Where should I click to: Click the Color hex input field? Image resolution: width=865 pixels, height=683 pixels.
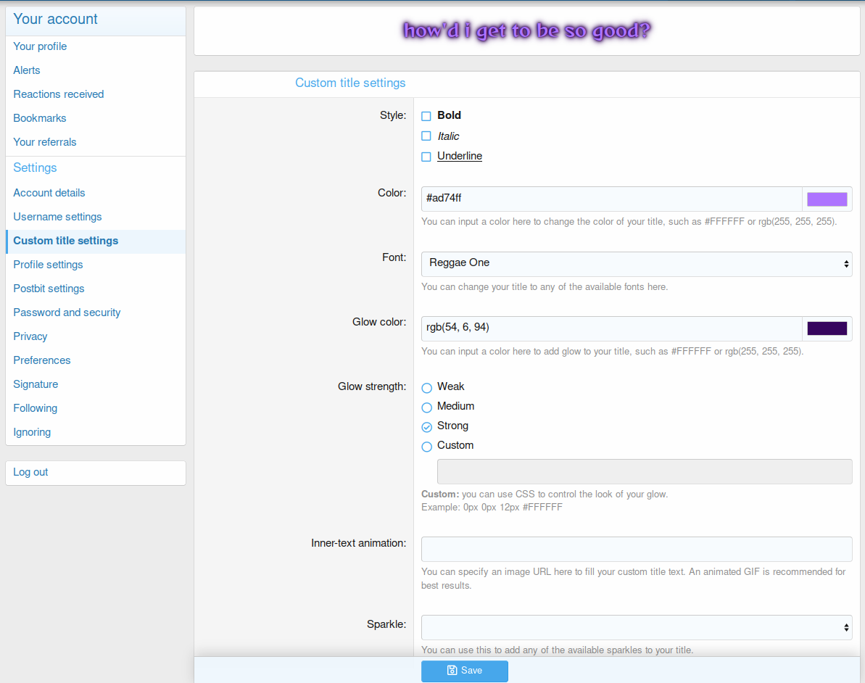pos(611,199)
